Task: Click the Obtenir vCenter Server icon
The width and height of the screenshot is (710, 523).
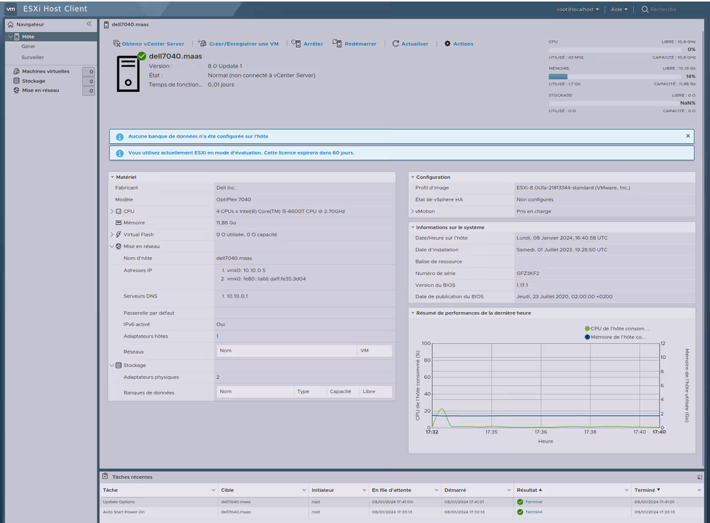Action: point(117,44)
